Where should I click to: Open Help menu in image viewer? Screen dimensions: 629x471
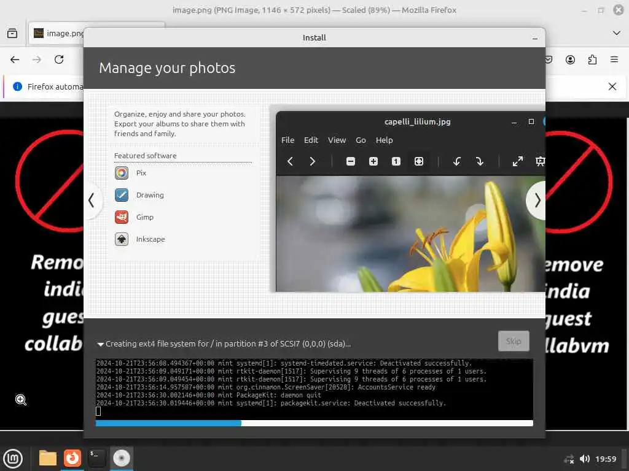(385, 140)
